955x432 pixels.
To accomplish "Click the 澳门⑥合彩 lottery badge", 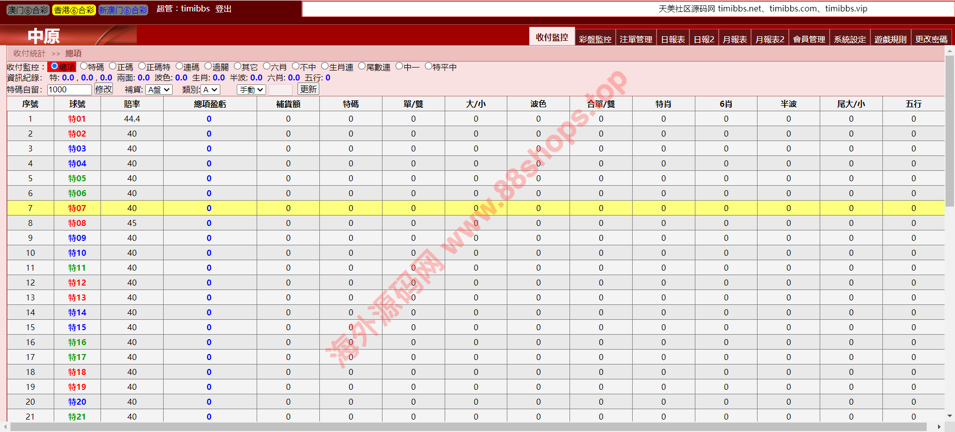I will (x=28, y=10).
